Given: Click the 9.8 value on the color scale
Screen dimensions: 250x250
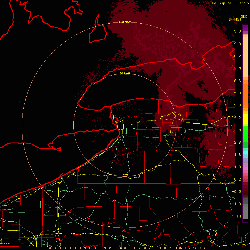Looking at the screenshot, I should tap(237, 31).
